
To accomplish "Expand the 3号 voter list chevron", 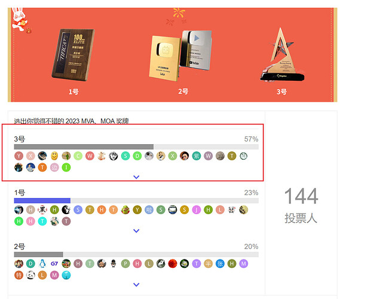I will pyautogui.click(x=136, y=177).
